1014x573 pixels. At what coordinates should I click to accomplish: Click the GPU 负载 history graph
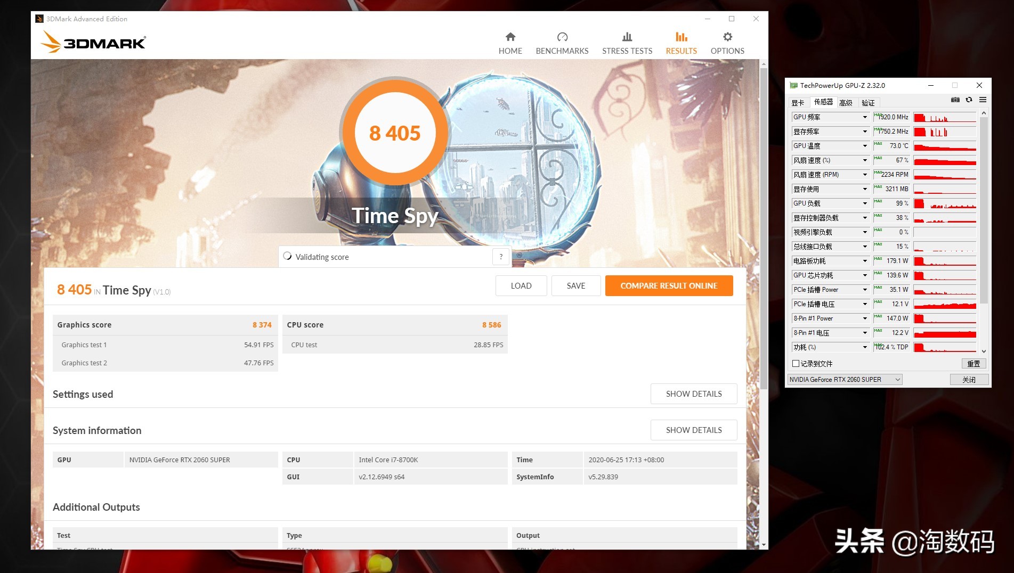945,203
